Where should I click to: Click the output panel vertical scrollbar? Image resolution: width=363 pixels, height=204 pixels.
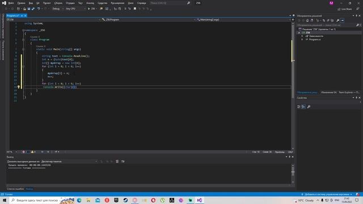293,173
